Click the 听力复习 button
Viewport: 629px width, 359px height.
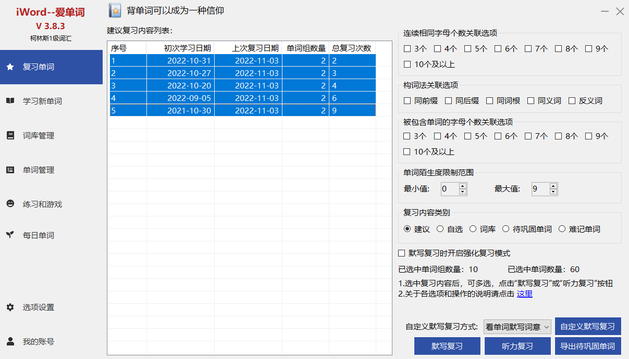click(x=517, y=346)
